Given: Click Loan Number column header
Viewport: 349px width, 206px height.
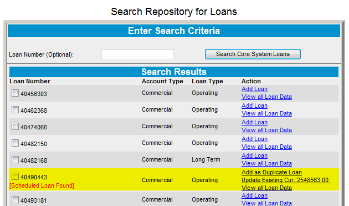Looking at the screenshot, I should click(30, 81).
